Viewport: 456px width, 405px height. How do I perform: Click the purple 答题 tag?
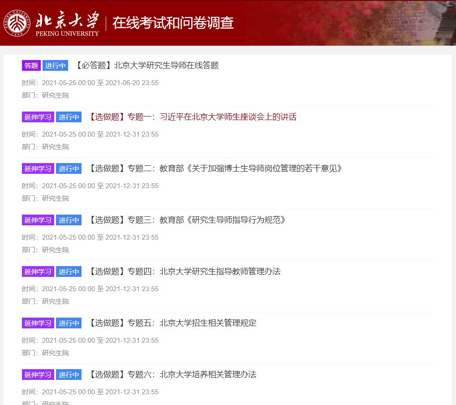pyautogui.click(x=31, y=65)
